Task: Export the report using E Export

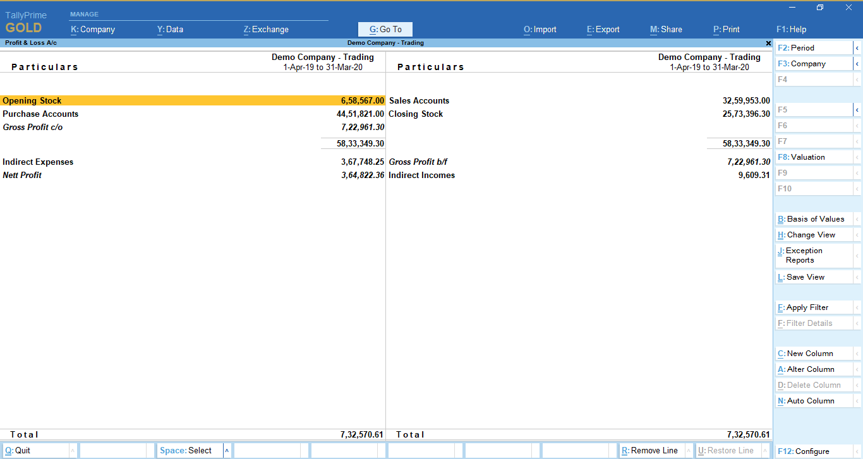Action: pos(603,29)
